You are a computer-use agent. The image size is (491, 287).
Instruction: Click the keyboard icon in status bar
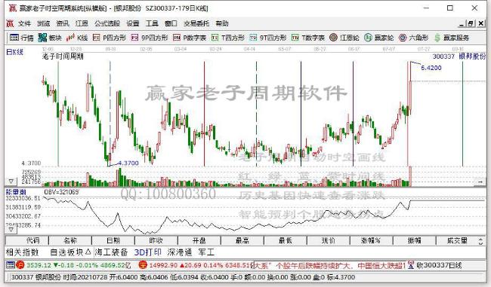coord(11,265)
